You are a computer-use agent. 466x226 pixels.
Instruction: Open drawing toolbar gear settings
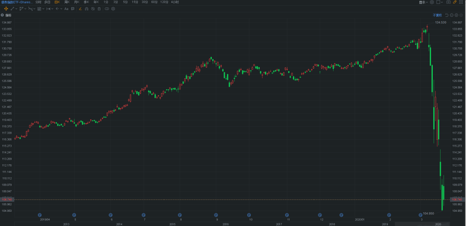pos(113,9)
